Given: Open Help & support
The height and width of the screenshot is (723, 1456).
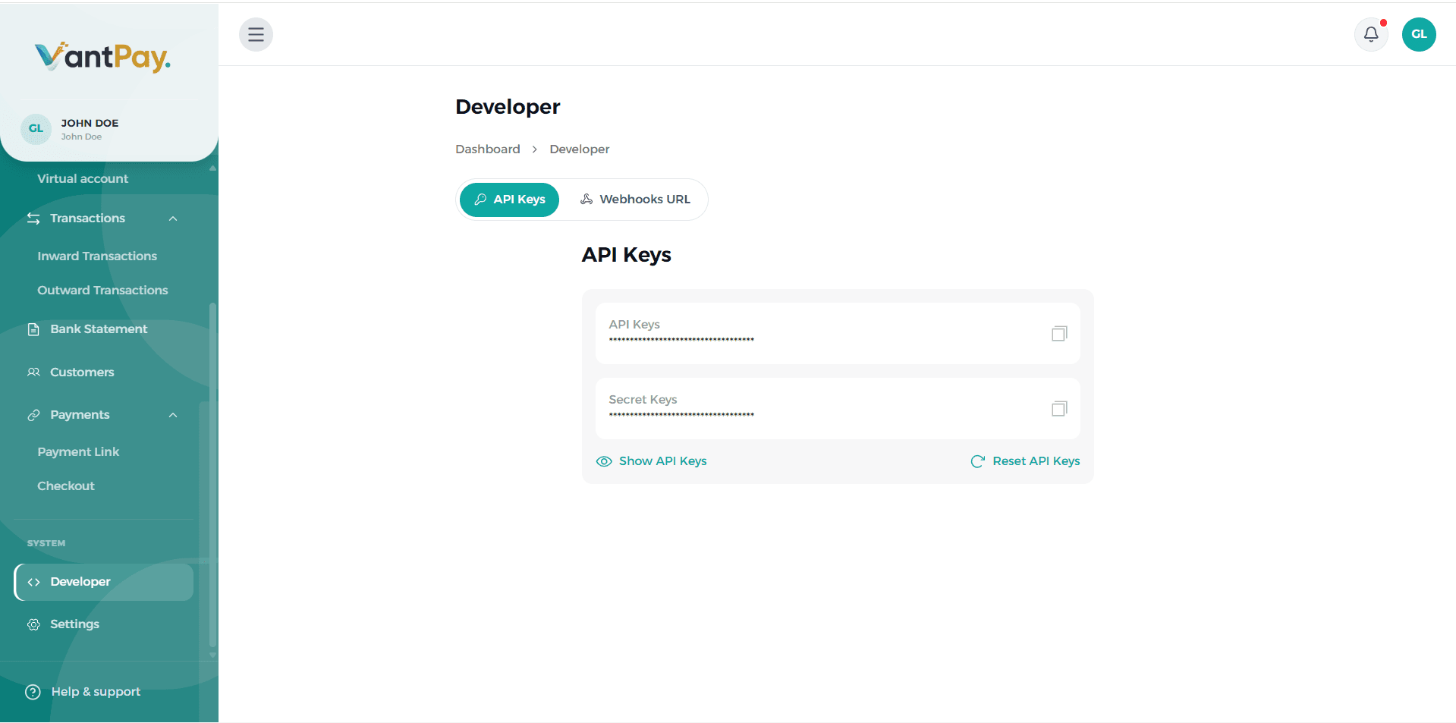Looking at the screenshot, I should click(83, 691).
